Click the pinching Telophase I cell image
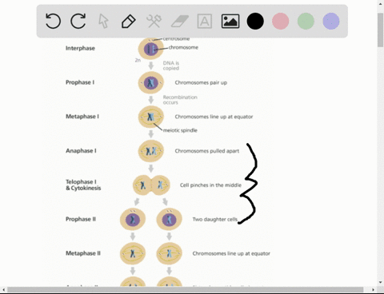The width and height of the screenshot is (384, 294). pyautogui.click(x=151, y=185)
